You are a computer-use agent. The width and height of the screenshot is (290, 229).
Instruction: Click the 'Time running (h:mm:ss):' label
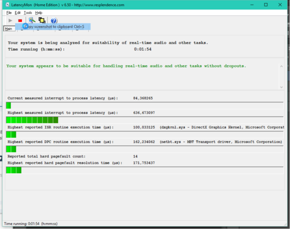pos(37,49)
